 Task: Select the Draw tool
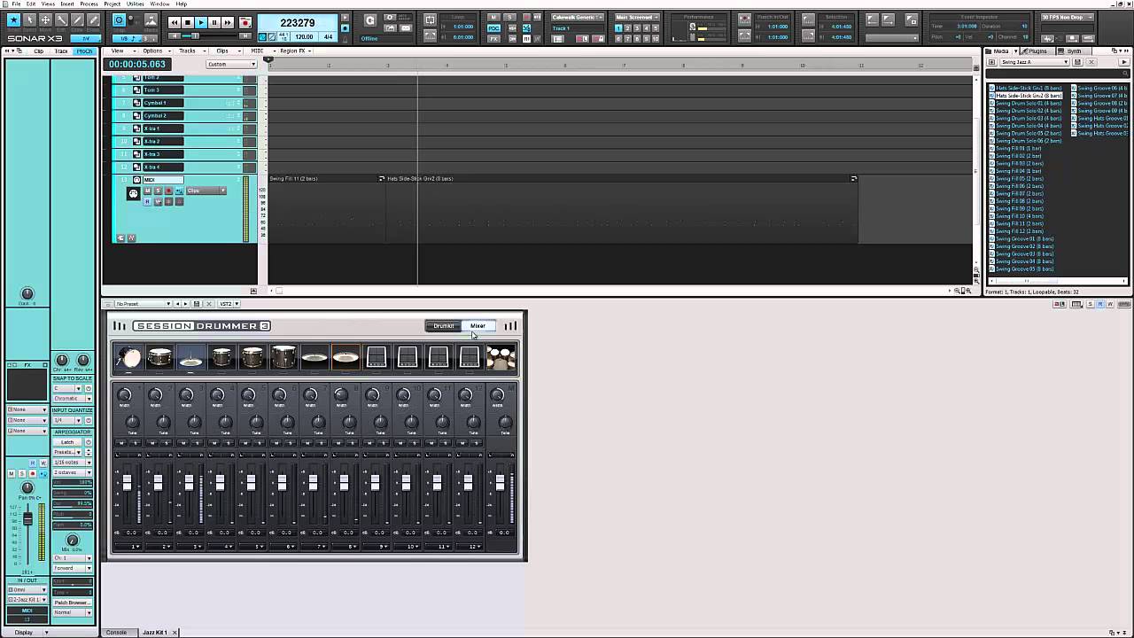click(x=77, y=19)
